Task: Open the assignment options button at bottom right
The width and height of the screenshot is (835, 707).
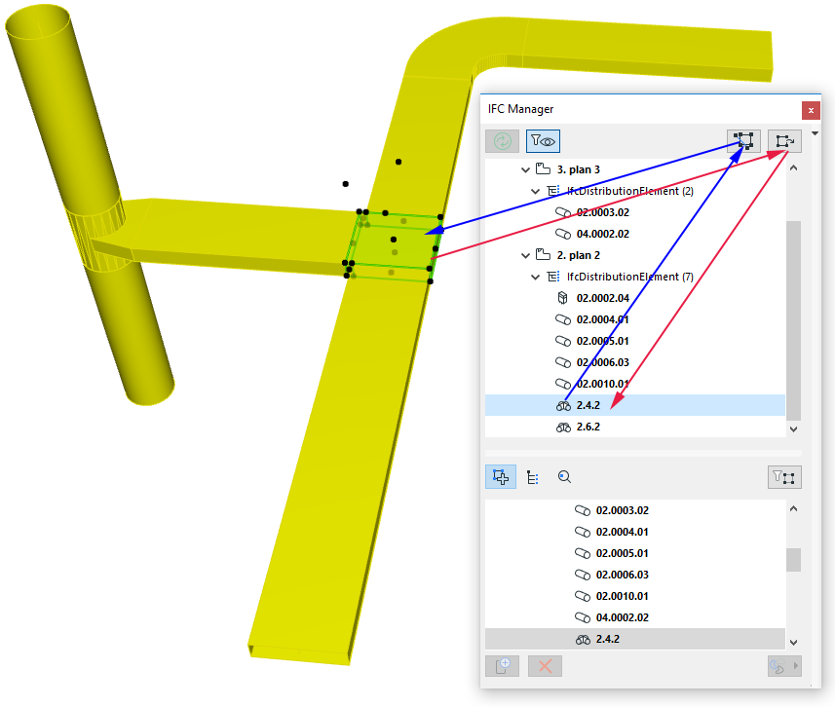Action: 784,666
